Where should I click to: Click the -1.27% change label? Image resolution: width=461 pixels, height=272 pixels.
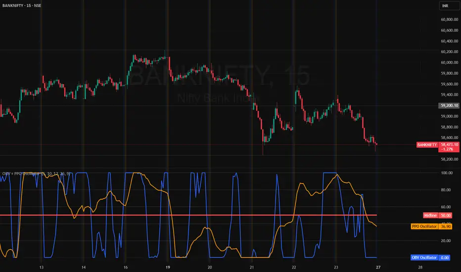pos(448,149)
